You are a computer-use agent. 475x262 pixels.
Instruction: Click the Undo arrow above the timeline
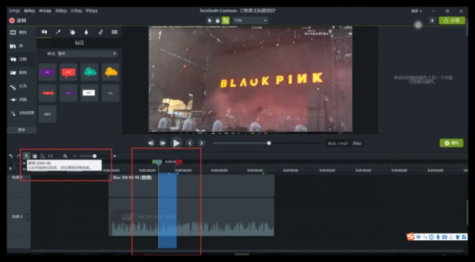point(11,156)
